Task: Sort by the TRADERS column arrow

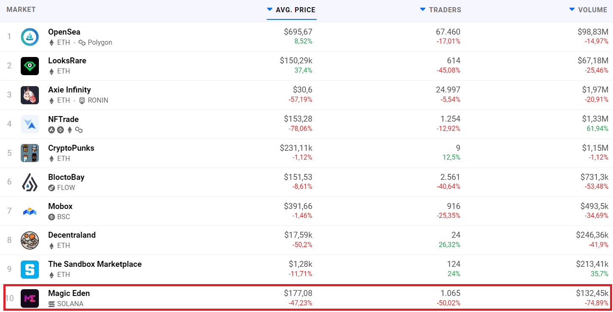Action: click(423, 9)
